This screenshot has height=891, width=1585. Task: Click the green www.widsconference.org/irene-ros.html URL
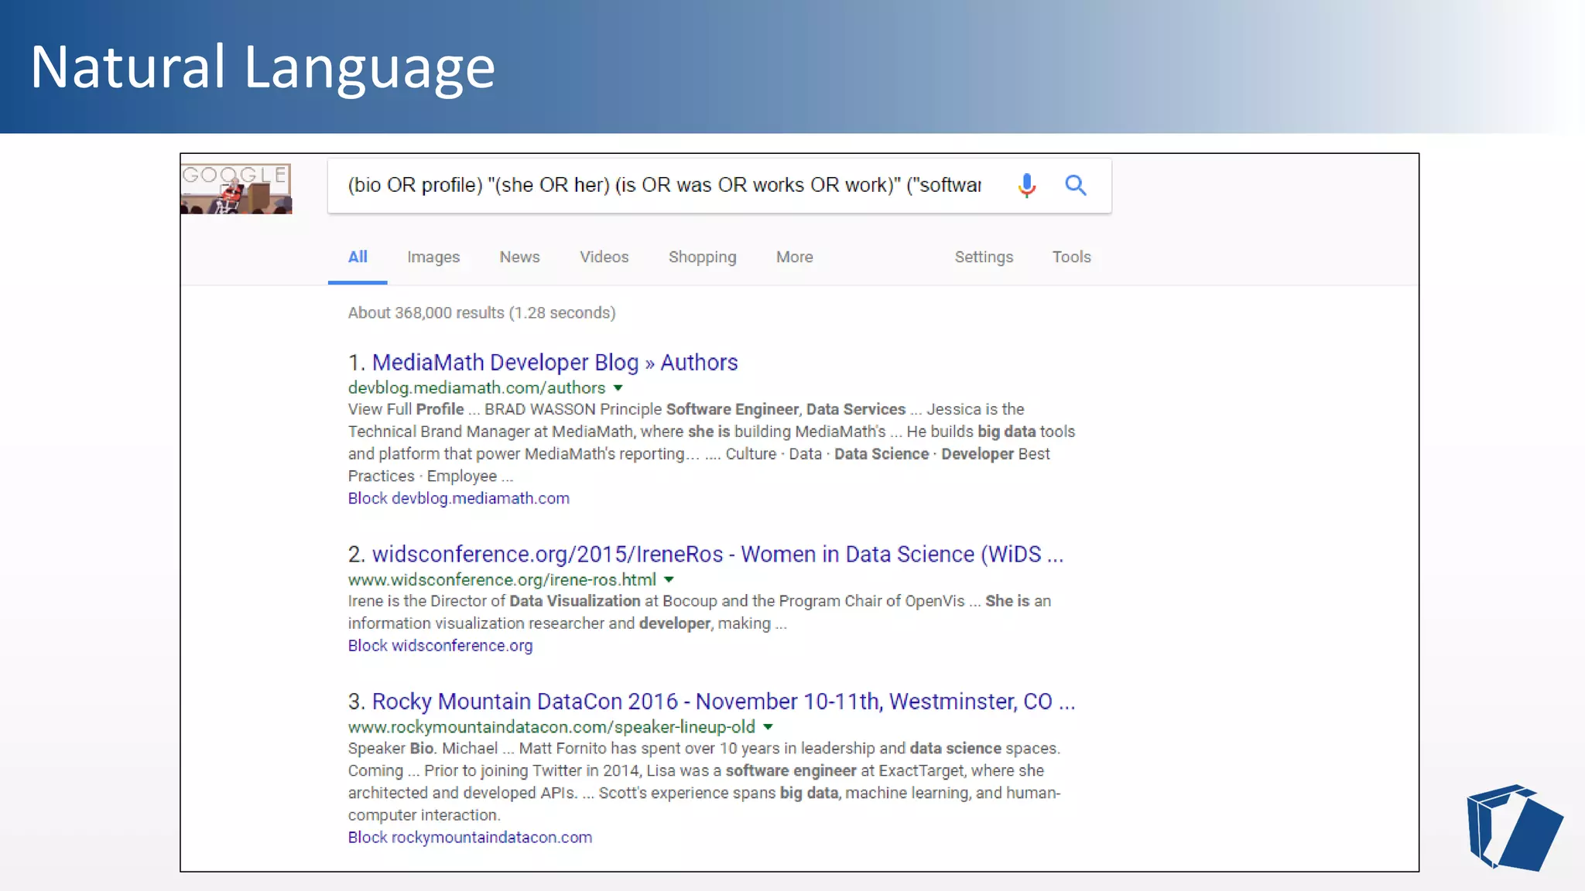point(502,579)
